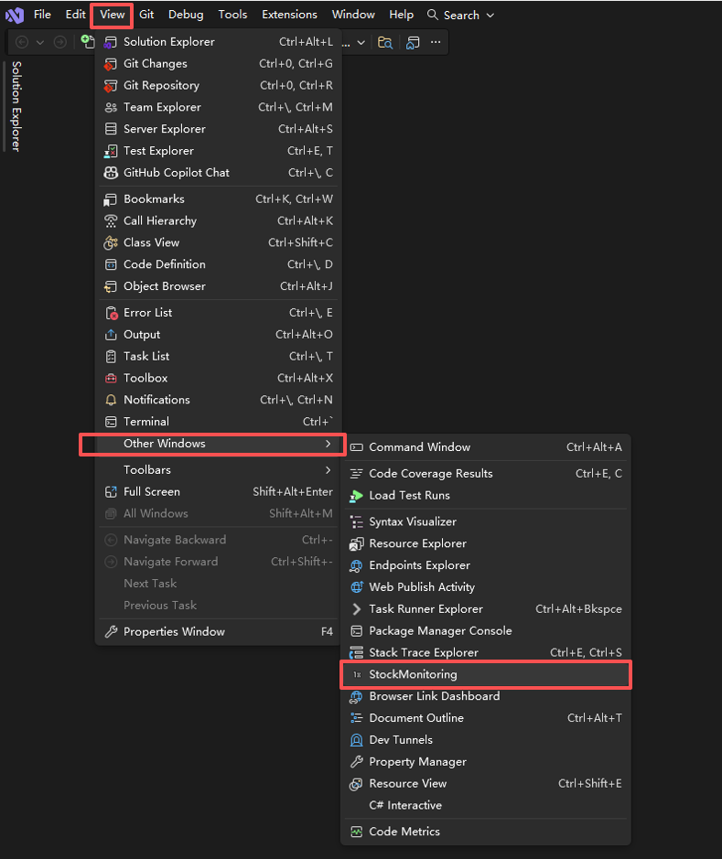Click the Call Hierarchy icon
Image resolution: width=722 pixels, height=859 pixels.
[x=111, y=221]
